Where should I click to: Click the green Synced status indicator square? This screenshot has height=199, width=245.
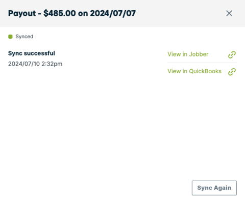[x=10, y=37]
